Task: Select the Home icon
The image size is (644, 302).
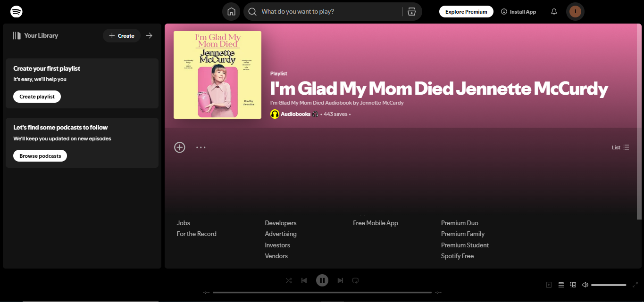Action: pyautogui.click(x=231, y=11)
